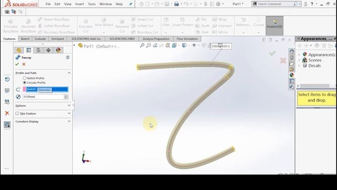Click the Zoom to Area view icon

pos(148,45)
